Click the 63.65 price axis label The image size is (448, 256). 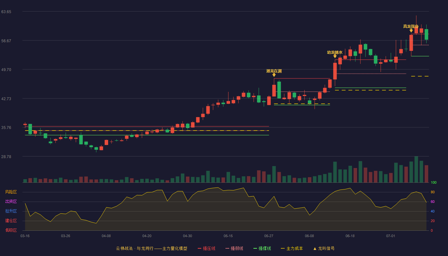(x=6, y=12)
